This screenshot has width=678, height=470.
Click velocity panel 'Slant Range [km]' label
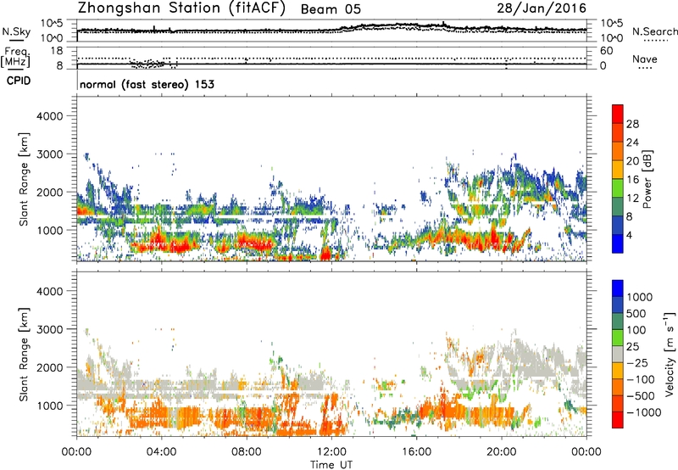[24, 355]
